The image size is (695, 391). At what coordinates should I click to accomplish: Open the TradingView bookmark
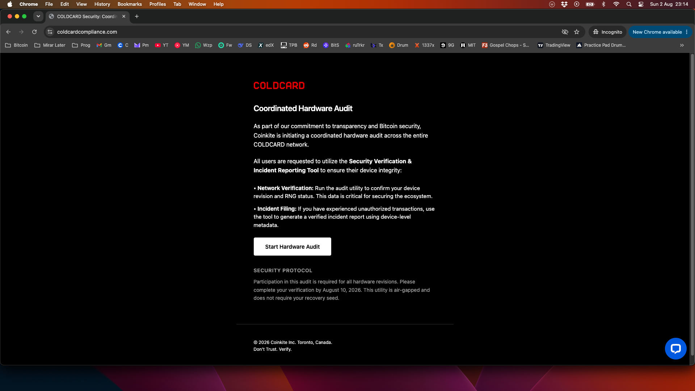click(554, 45)
